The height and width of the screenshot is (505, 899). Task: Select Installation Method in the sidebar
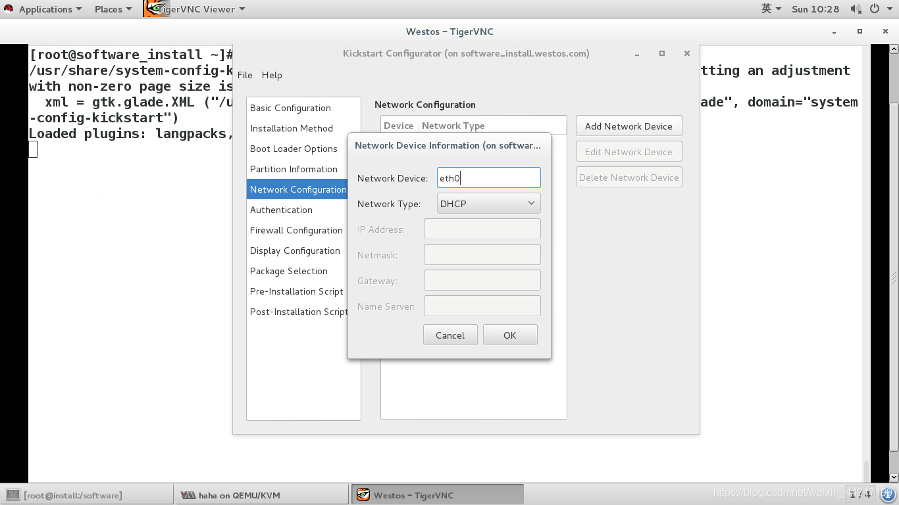[x=297, y=128]
